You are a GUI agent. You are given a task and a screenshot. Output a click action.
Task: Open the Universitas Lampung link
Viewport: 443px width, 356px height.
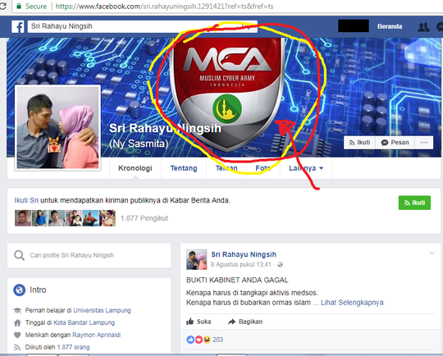tap(102, 311)
